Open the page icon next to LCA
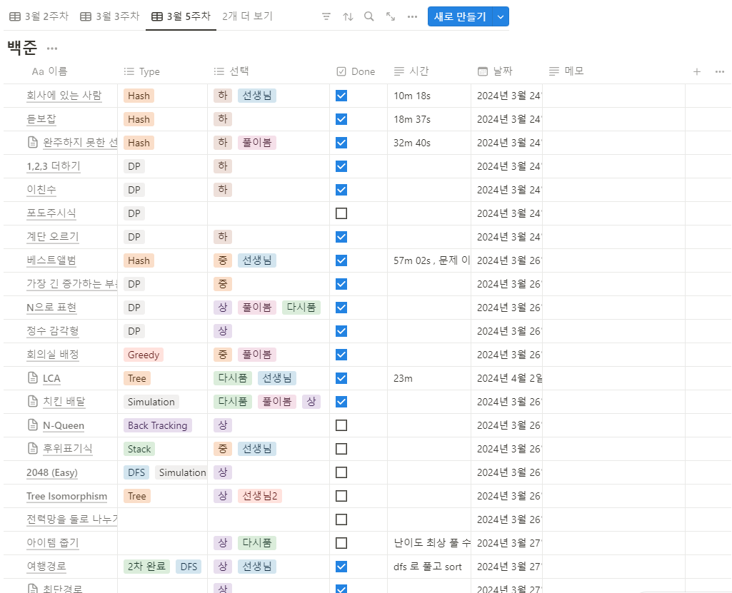The image size is (732, 593). tap(33, 378)
